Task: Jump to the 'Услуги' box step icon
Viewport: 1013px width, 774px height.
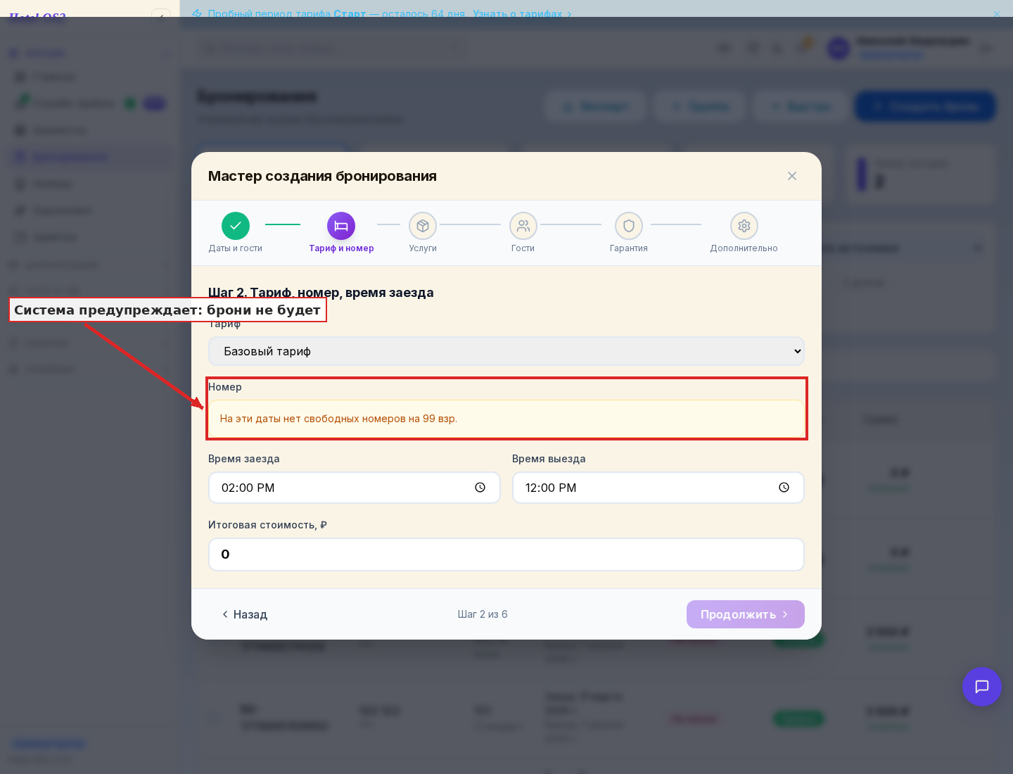Action: 423,226
